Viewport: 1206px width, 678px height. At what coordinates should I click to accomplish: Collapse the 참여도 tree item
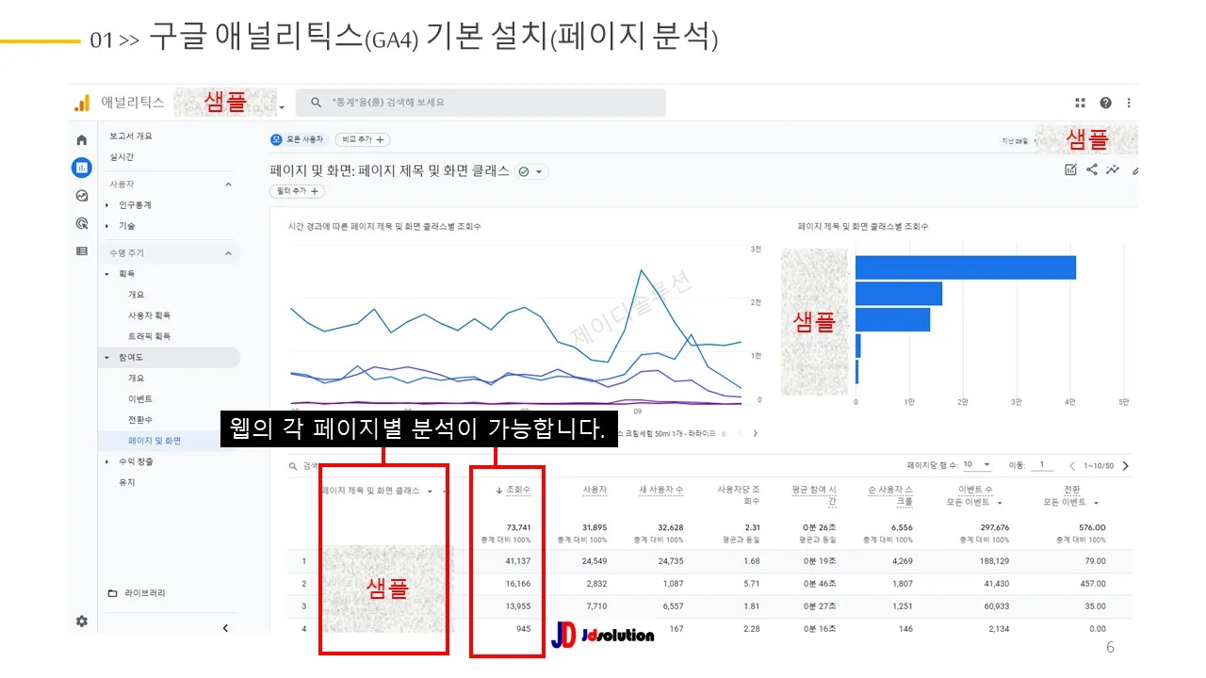pos(107,358)
